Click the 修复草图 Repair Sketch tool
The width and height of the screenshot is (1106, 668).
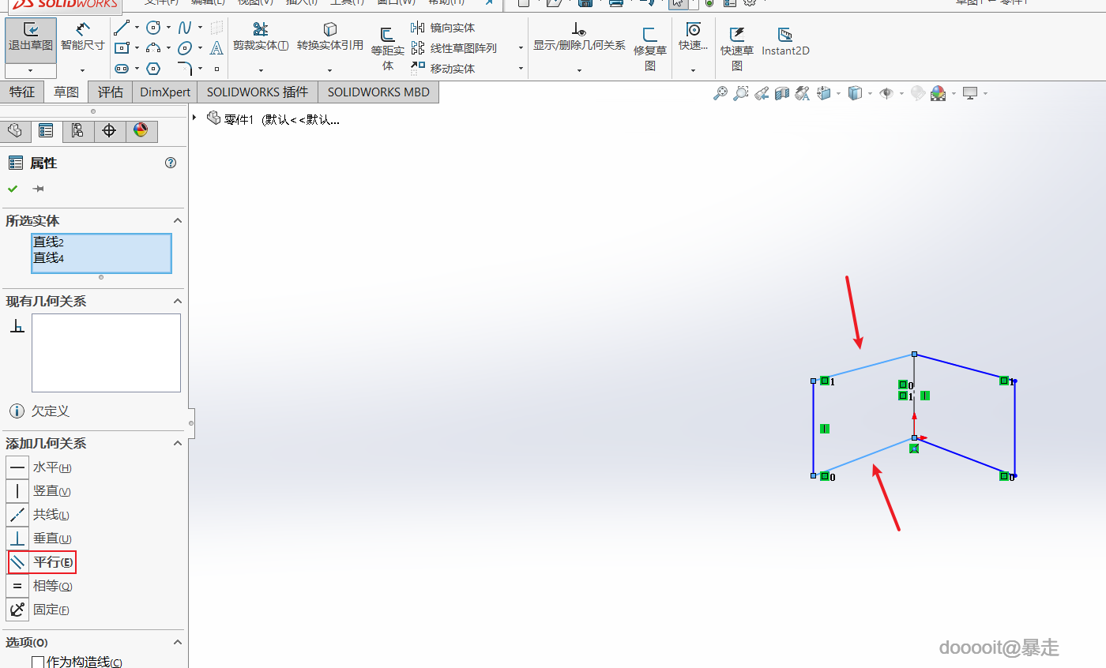[650, 49]
